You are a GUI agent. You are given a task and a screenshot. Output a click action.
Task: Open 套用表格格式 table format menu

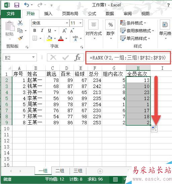137,31
